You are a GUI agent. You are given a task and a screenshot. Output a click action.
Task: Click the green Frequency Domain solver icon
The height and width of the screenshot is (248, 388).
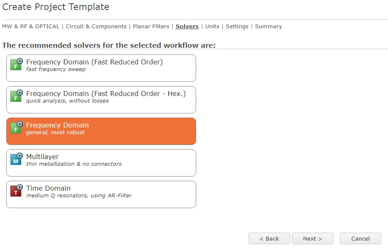point(17,128)
